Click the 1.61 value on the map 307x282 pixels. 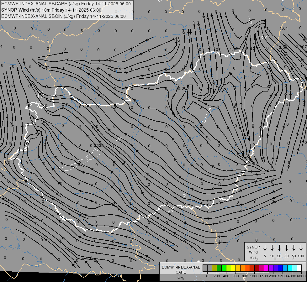click(x=283, y=29)
